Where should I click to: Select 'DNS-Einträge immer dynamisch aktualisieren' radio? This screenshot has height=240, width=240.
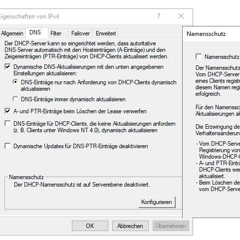(x=15, y=99)
